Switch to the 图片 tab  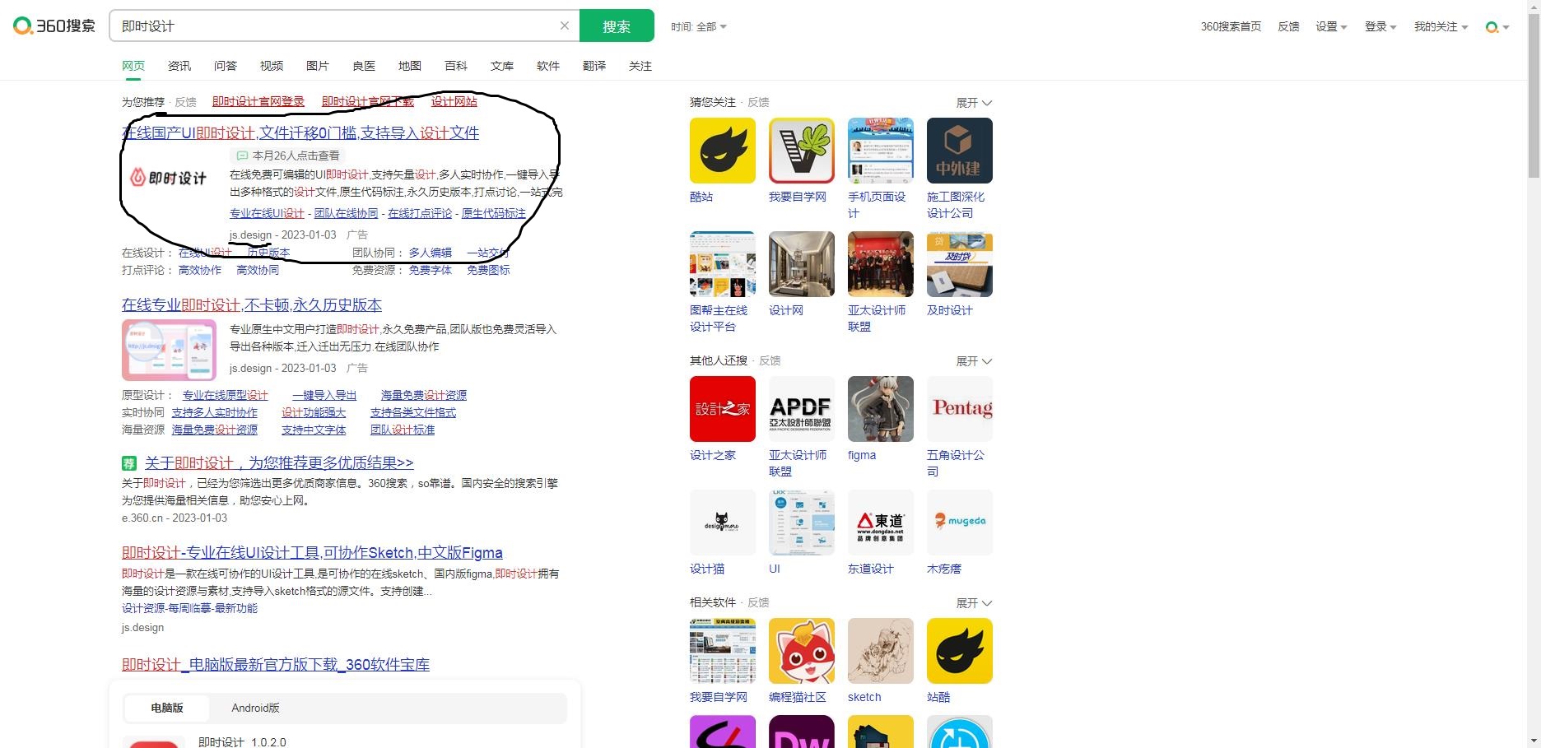pyautogui.click(x=318, y=66)
